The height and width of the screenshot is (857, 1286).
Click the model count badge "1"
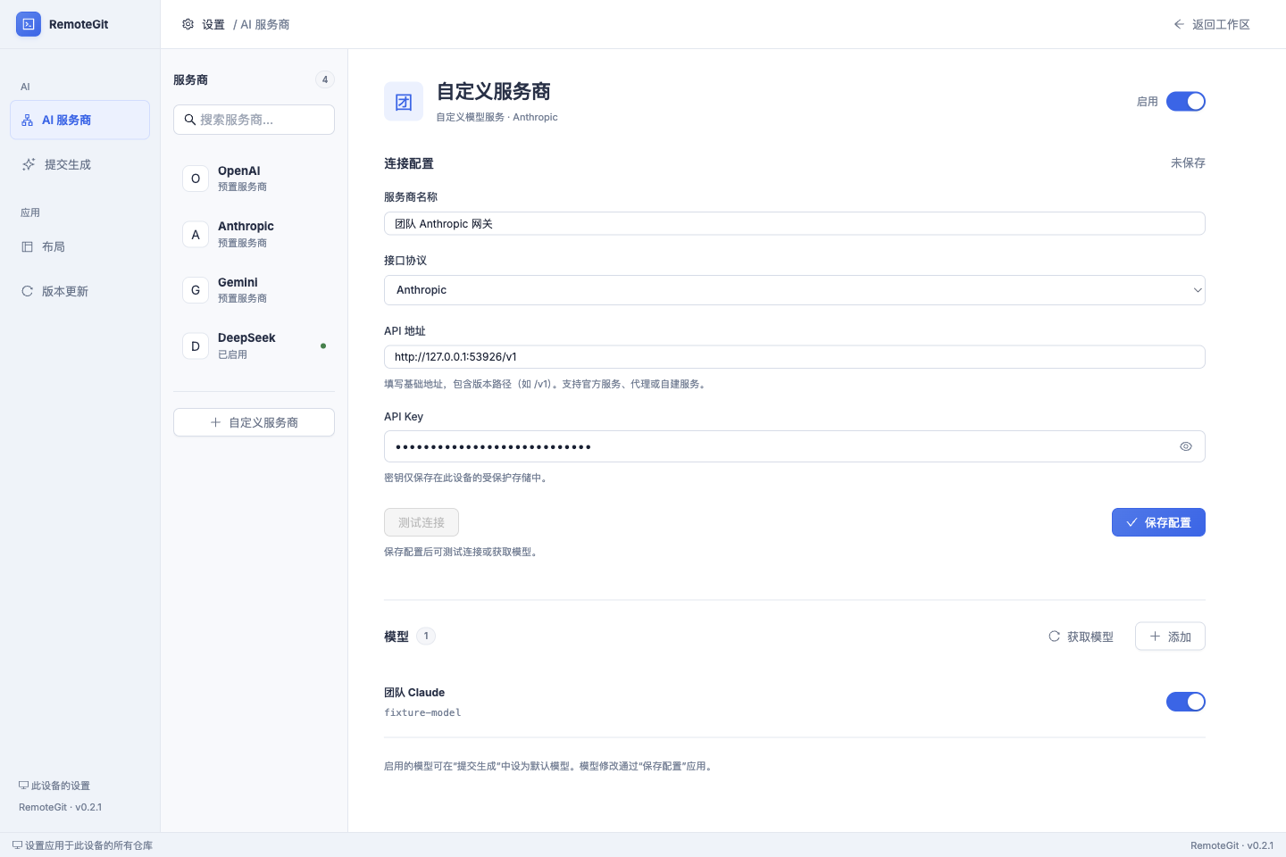[426, 636]
